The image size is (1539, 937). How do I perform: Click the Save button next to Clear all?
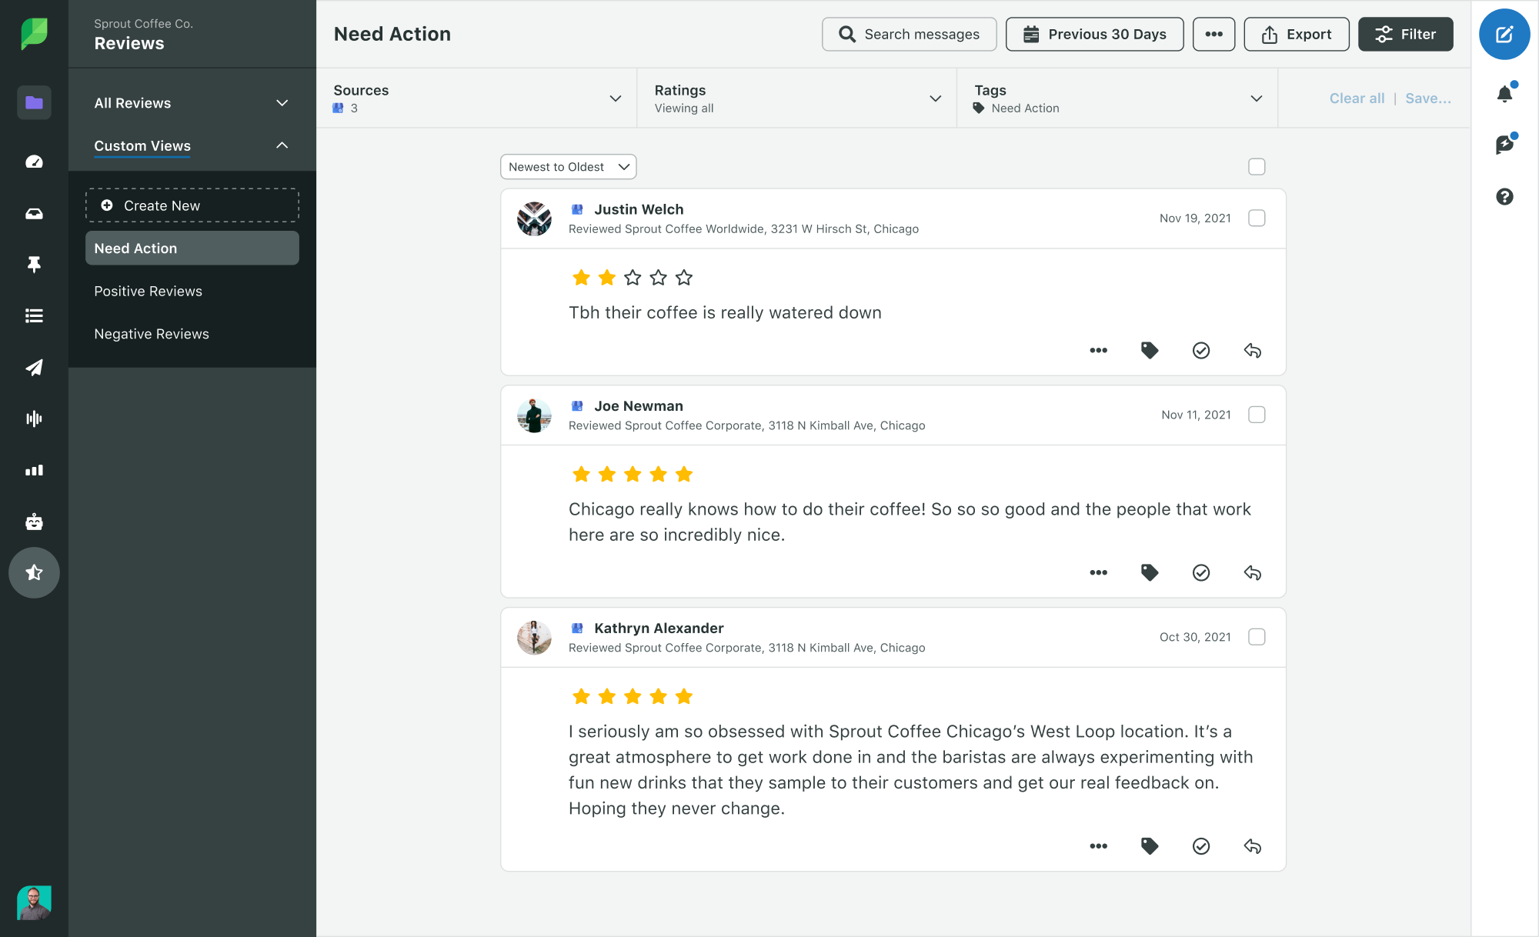pyautogui.click(x=1427, y=98)
